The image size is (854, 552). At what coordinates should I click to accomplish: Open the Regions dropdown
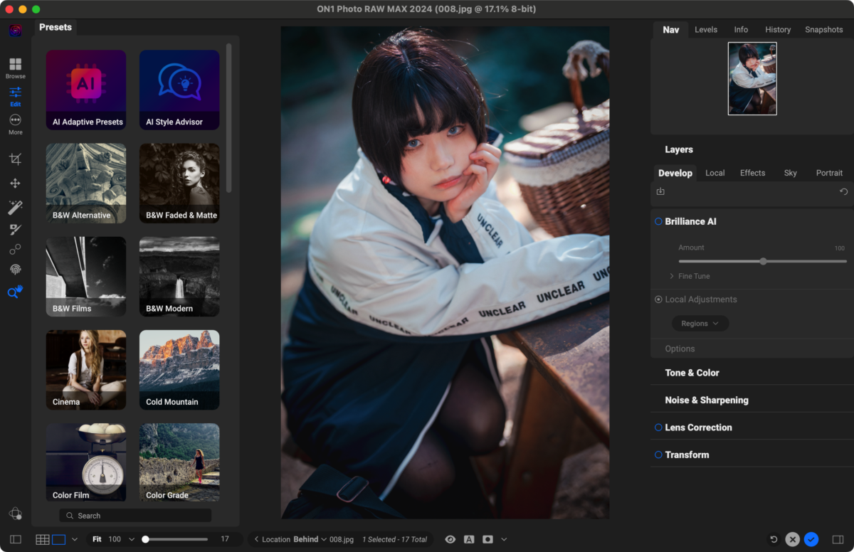coord(700,324)
